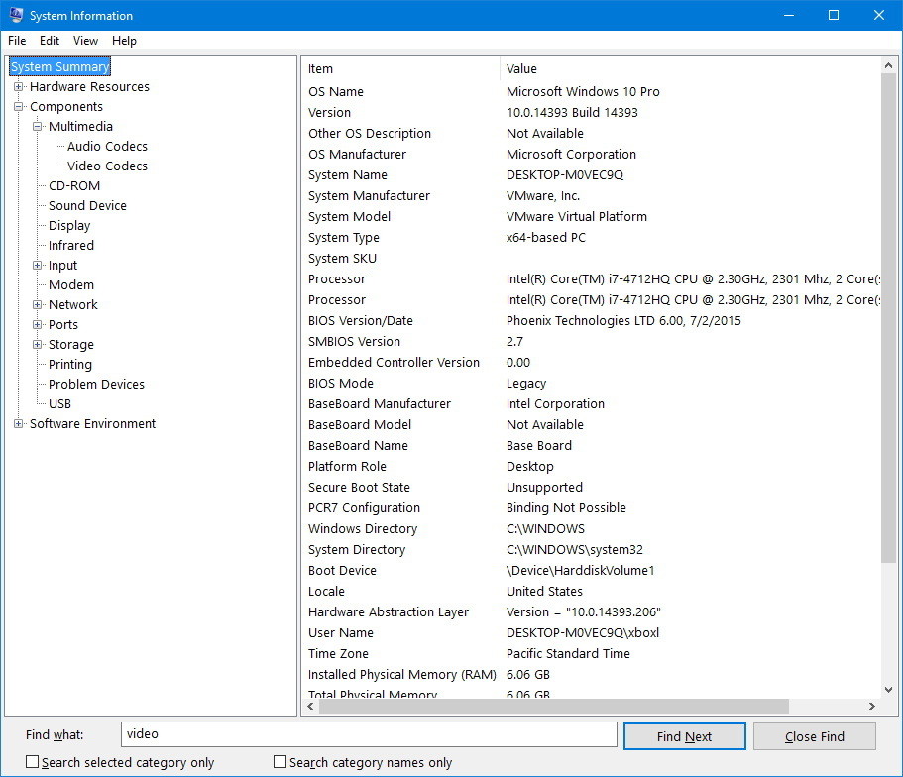
Task: Open the View menu
Action: (x=85, y=41)
